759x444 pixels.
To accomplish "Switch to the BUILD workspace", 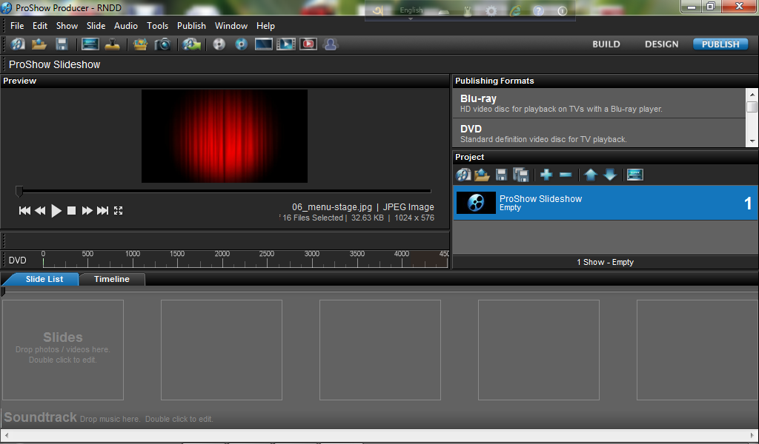I will 606,44.
